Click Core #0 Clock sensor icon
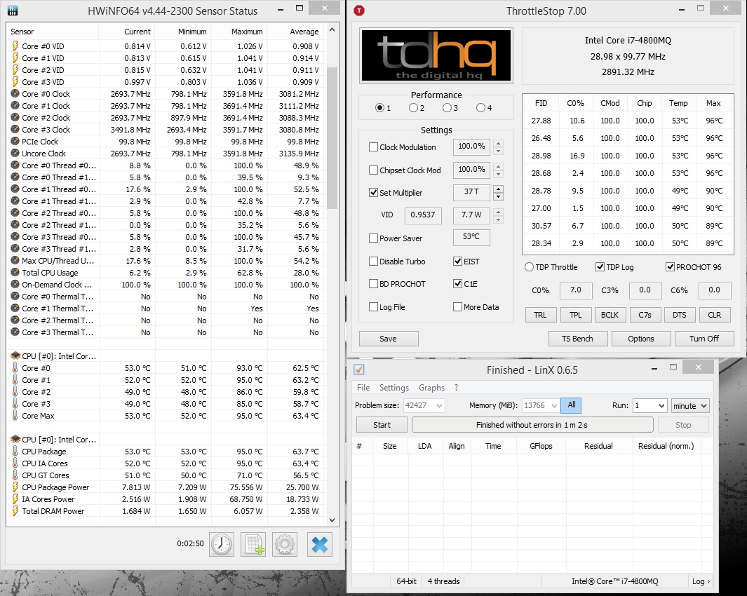Viewport: 747px width, 596px height. [15, 94]
